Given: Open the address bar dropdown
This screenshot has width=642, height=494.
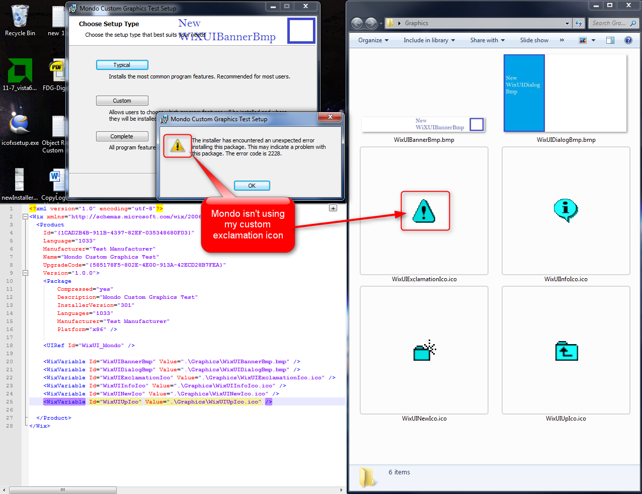Looking at the screenshot, I should click(568, 23).
